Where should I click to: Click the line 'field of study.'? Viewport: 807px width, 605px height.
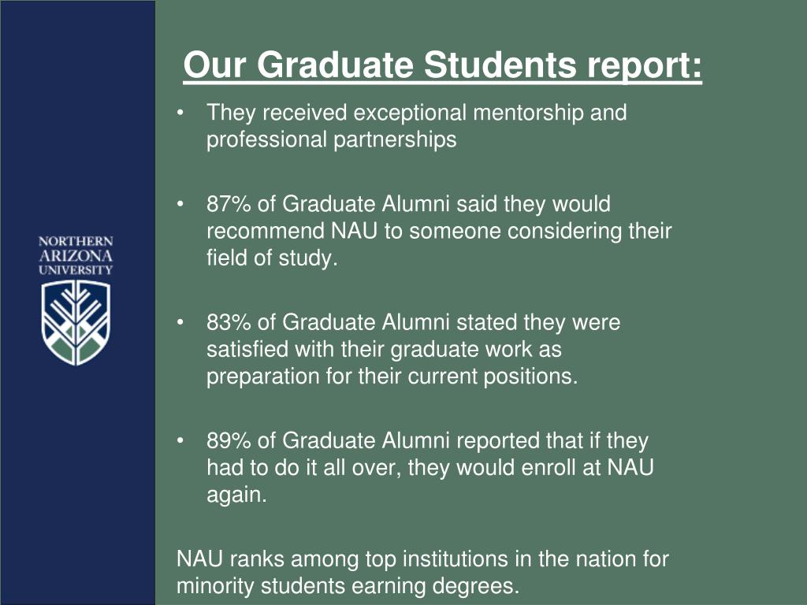click(272, 258)
